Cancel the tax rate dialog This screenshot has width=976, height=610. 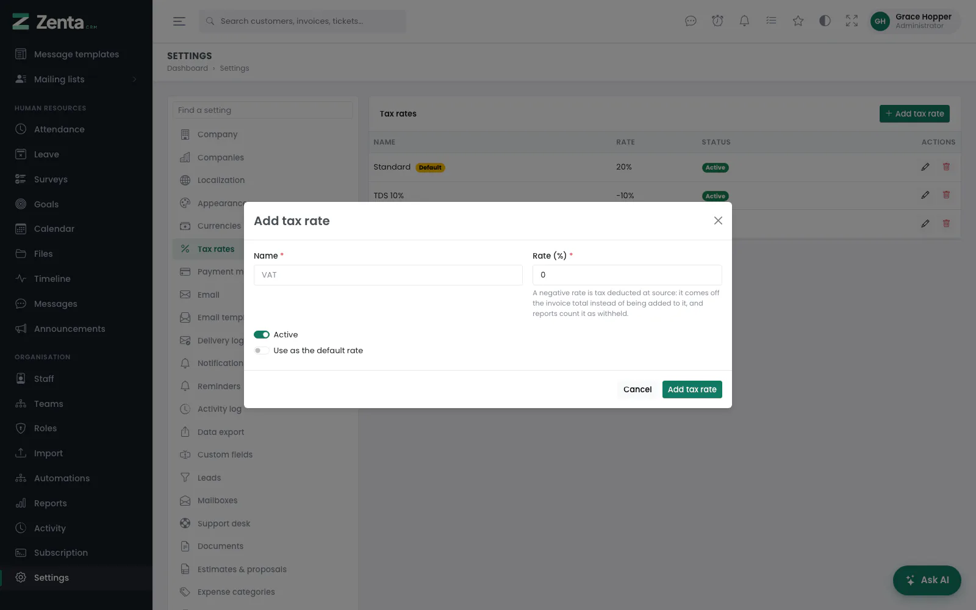pyautogui.click(x=637, y=390)
